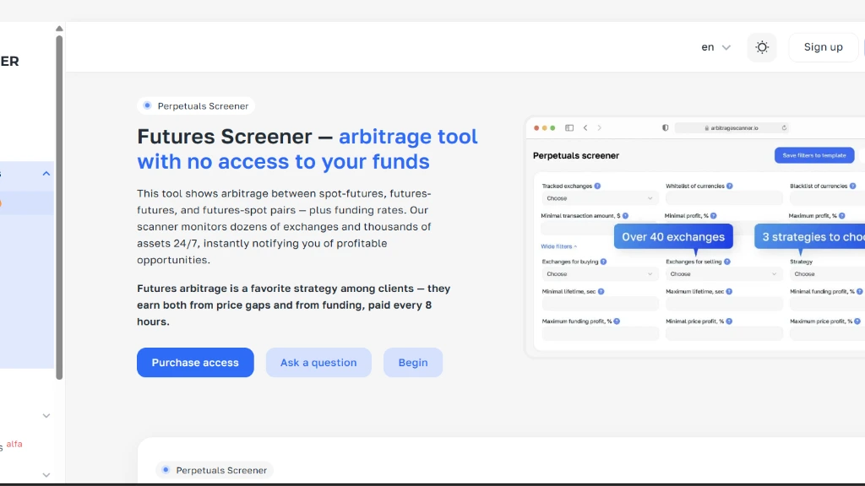This screenshot has height=486, width=865.
Task: Click the forward arrow in the mockup browser bar
Action: point(599,128)
